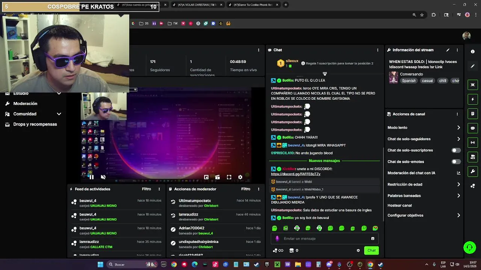Unmute the stream preview audio
This screenshot has width=481, height=270.
tap(103, 177)
